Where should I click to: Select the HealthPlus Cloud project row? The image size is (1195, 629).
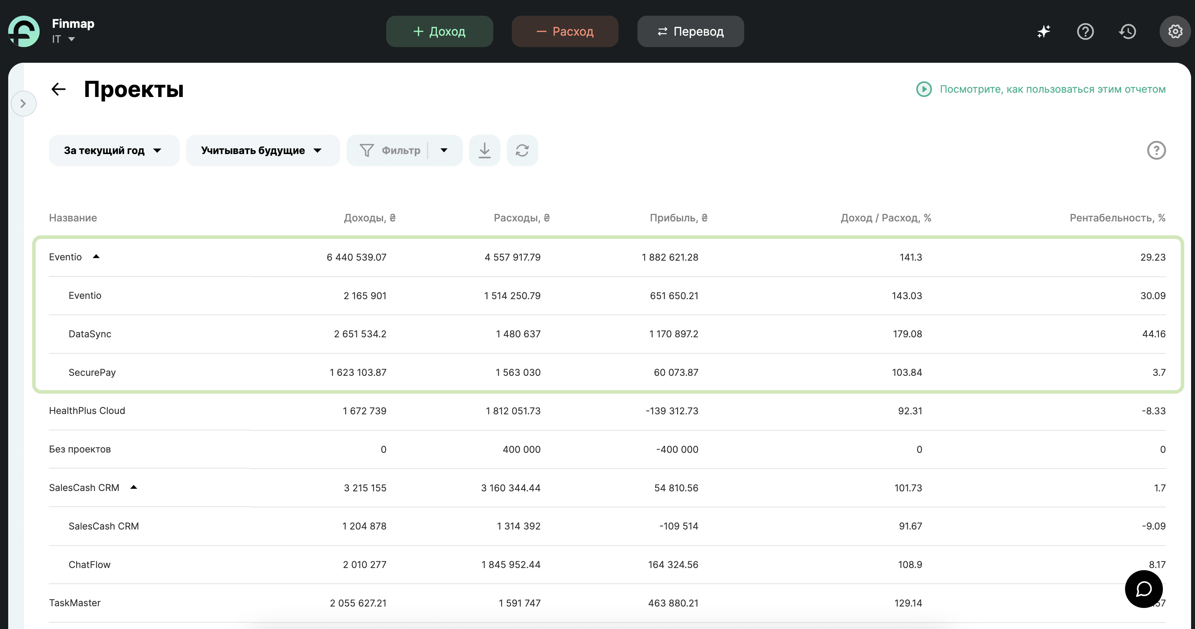coord(607,411)
